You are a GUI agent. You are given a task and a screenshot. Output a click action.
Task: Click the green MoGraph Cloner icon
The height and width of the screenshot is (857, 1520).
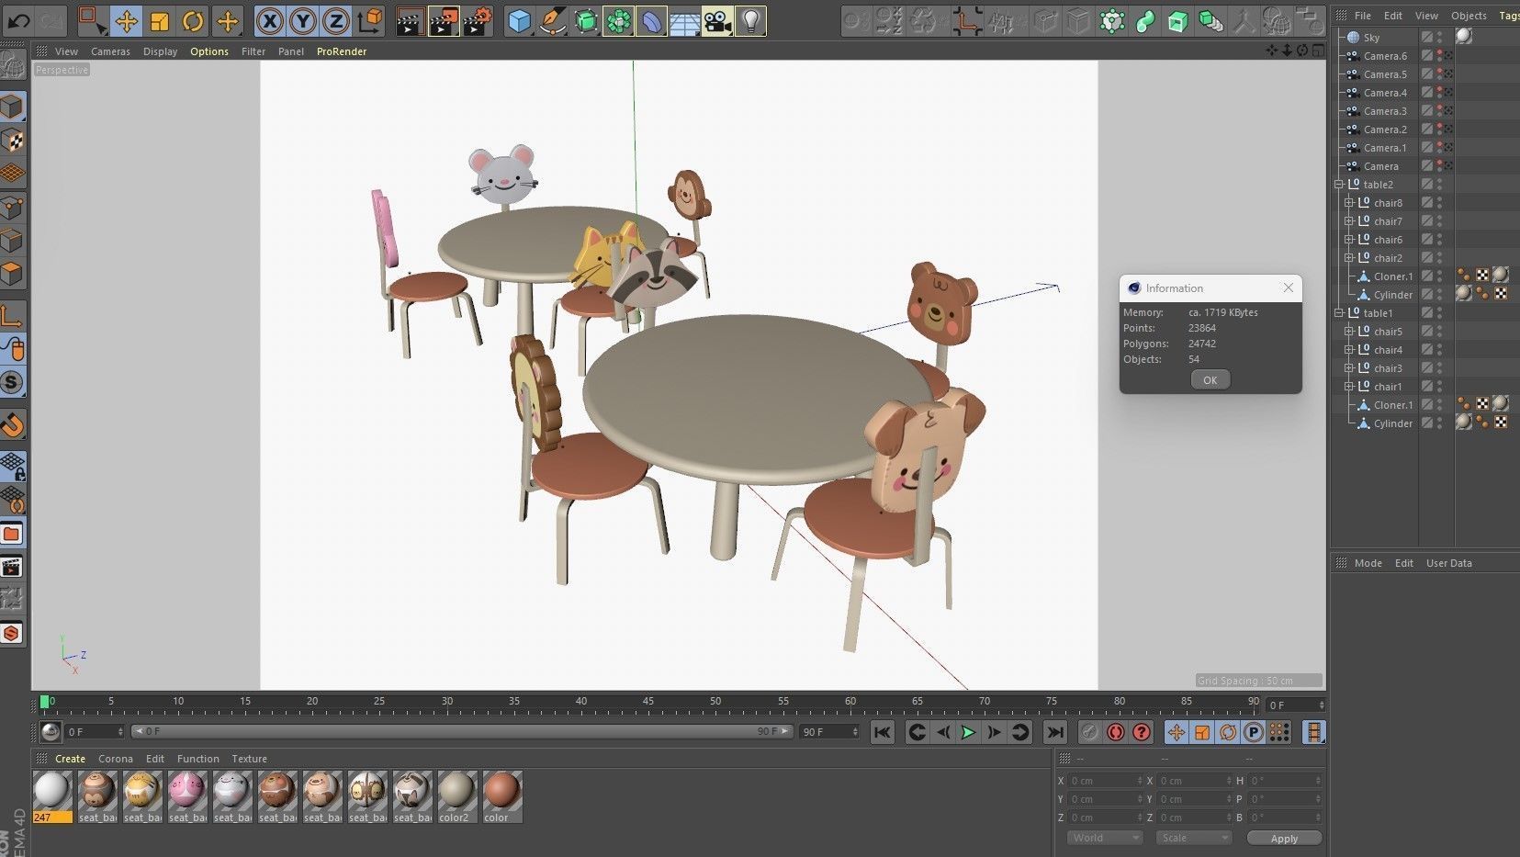(x=1112, y=20)
